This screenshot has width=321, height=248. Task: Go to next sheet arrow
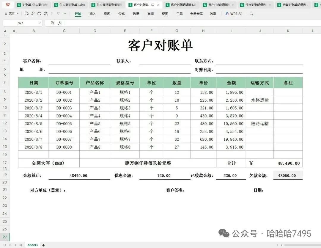(x=15, y=245)
